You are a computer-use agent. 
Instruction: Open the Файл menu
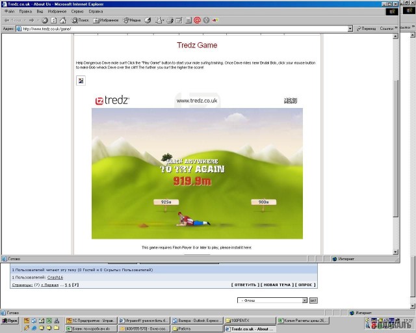(x=10, y=12)
